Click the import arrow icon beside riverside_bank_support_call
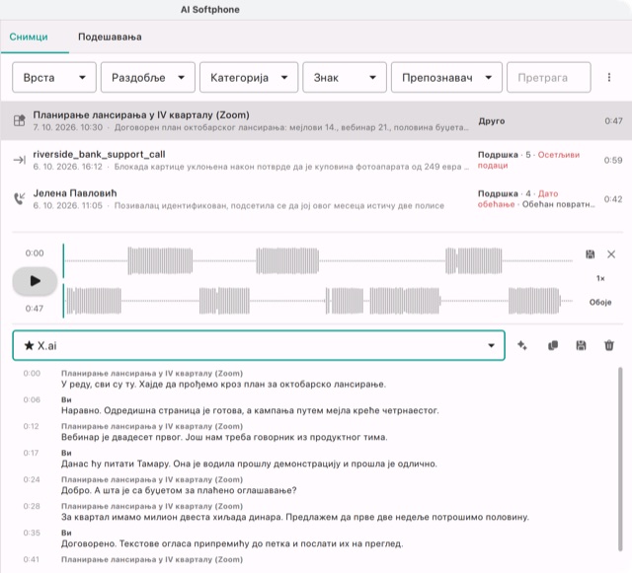The height and width of the screenshot is (573, 632). point(20,160)
